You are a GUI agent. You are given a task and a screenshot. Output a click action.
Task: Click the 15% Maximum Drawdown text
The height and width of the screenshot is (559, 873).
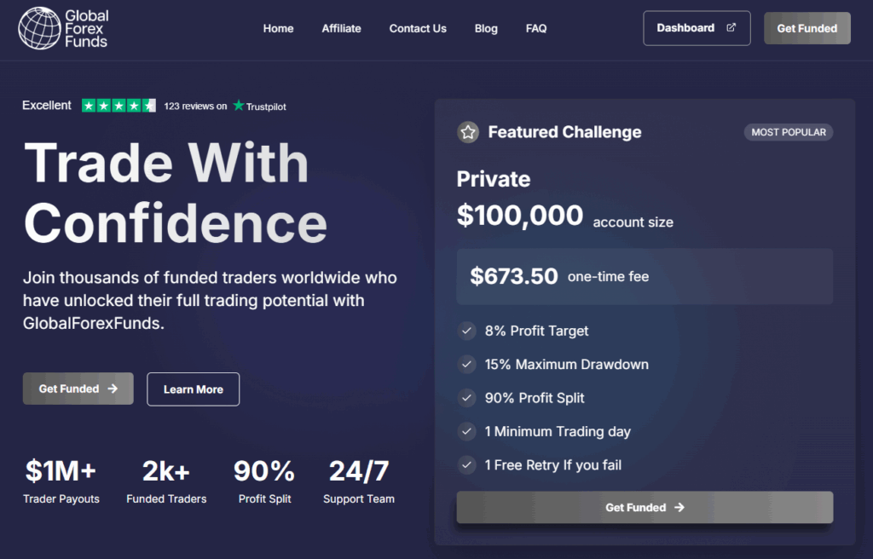click(566, 364)
